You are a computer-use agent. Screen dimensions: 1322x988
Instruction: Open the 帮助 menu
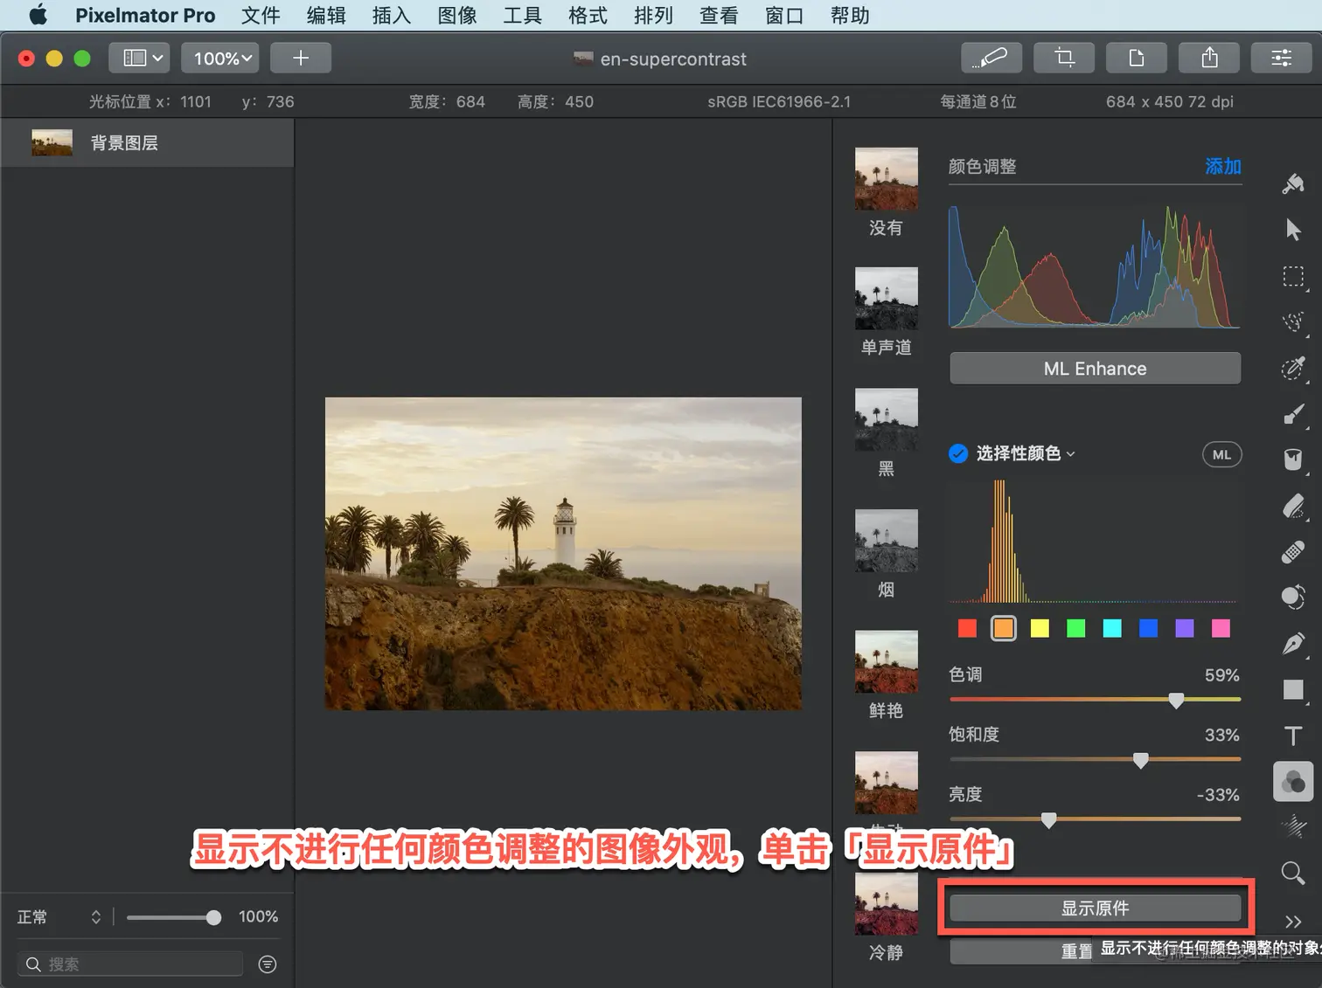point(850,15)
